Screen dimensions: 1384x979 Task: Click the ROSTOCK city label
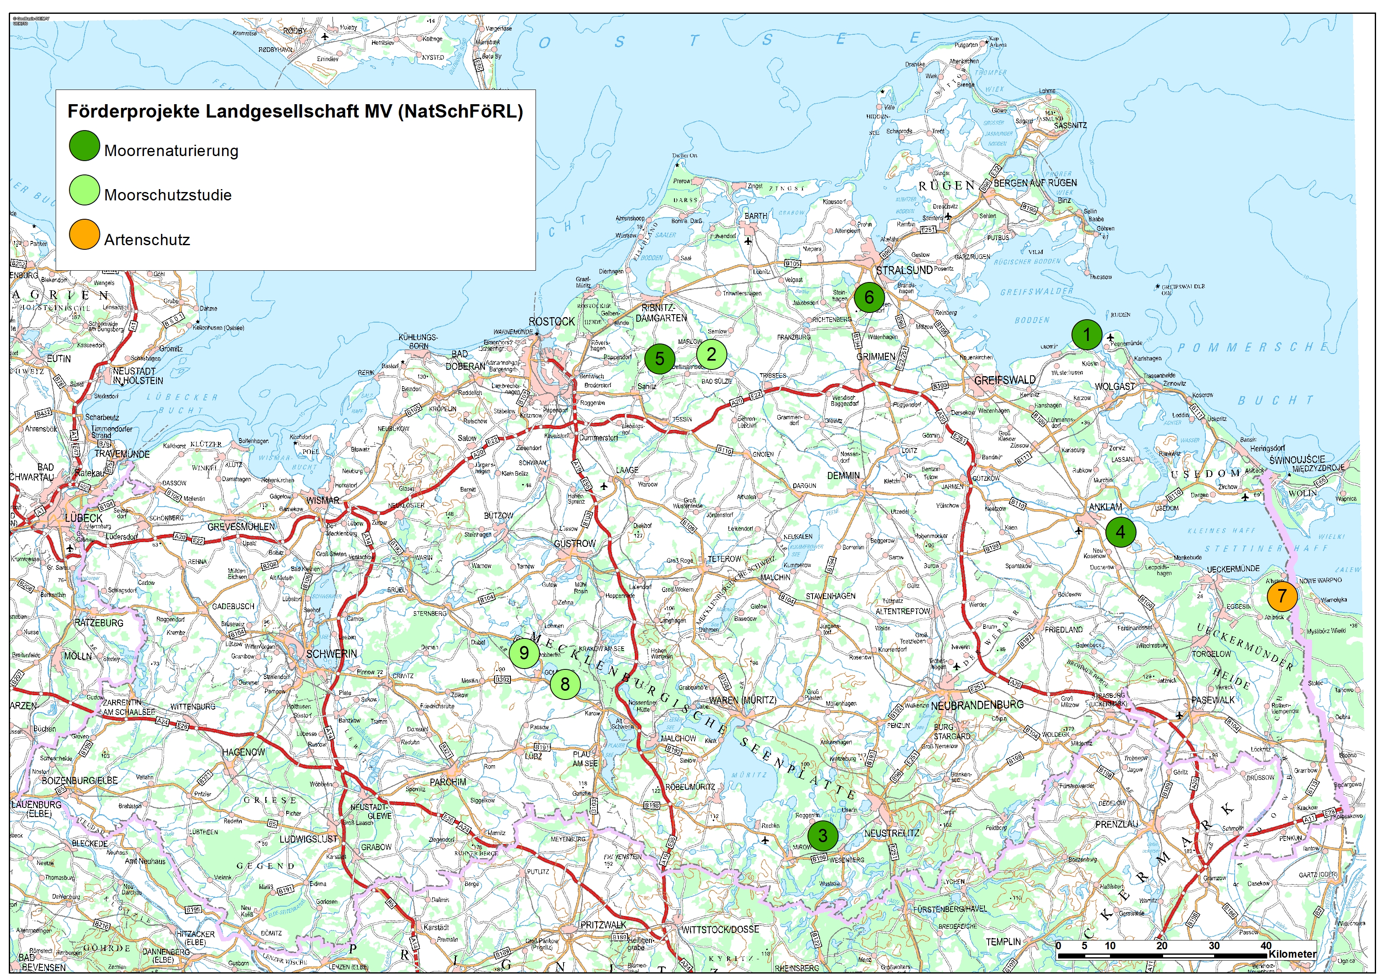pyautogui.click(x=551, y=322)
